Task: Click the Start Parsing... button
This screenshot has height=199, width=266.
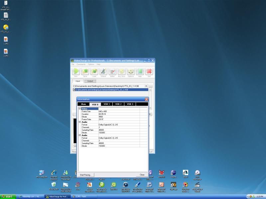Action: point(85,175)
